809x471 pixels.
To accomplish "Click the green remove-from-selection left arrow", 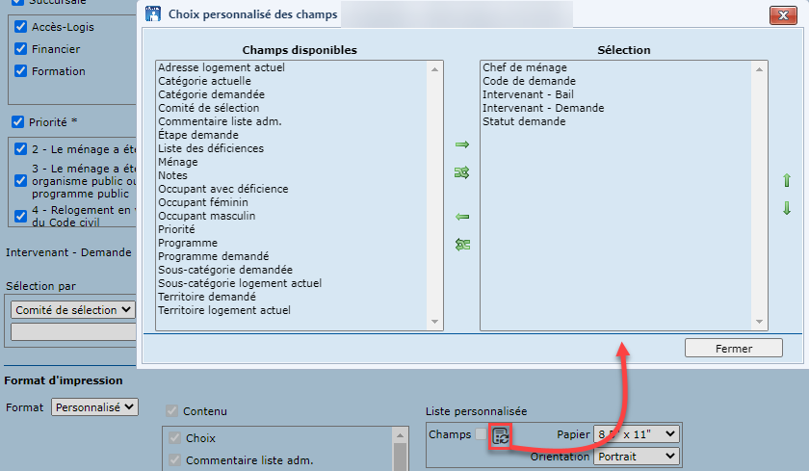I will coord(461,217).
